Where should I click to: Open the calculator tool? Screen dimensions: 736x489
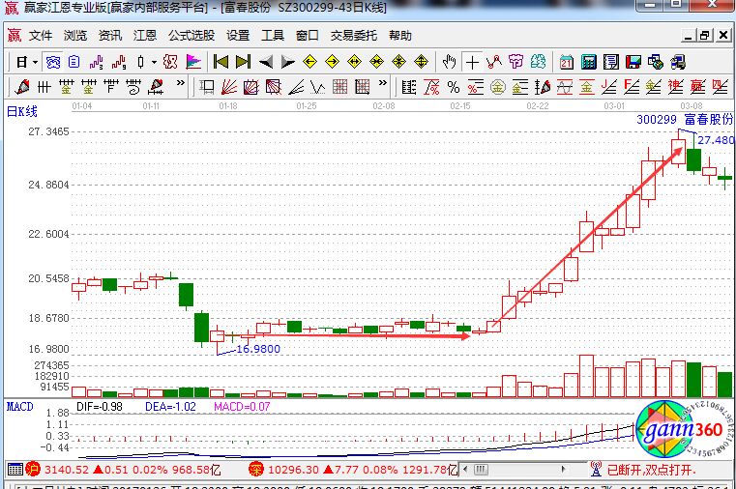[587, 62]
